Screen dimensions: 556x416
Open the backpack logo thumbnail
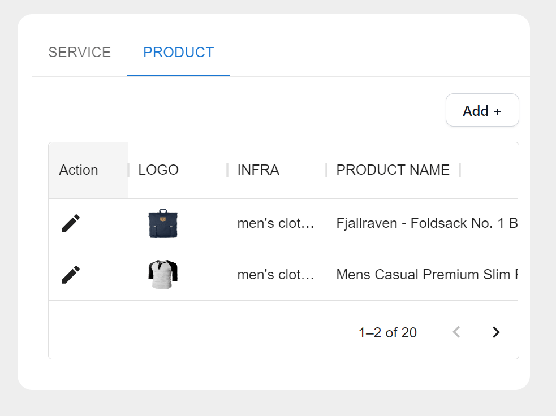click(163, 224)
